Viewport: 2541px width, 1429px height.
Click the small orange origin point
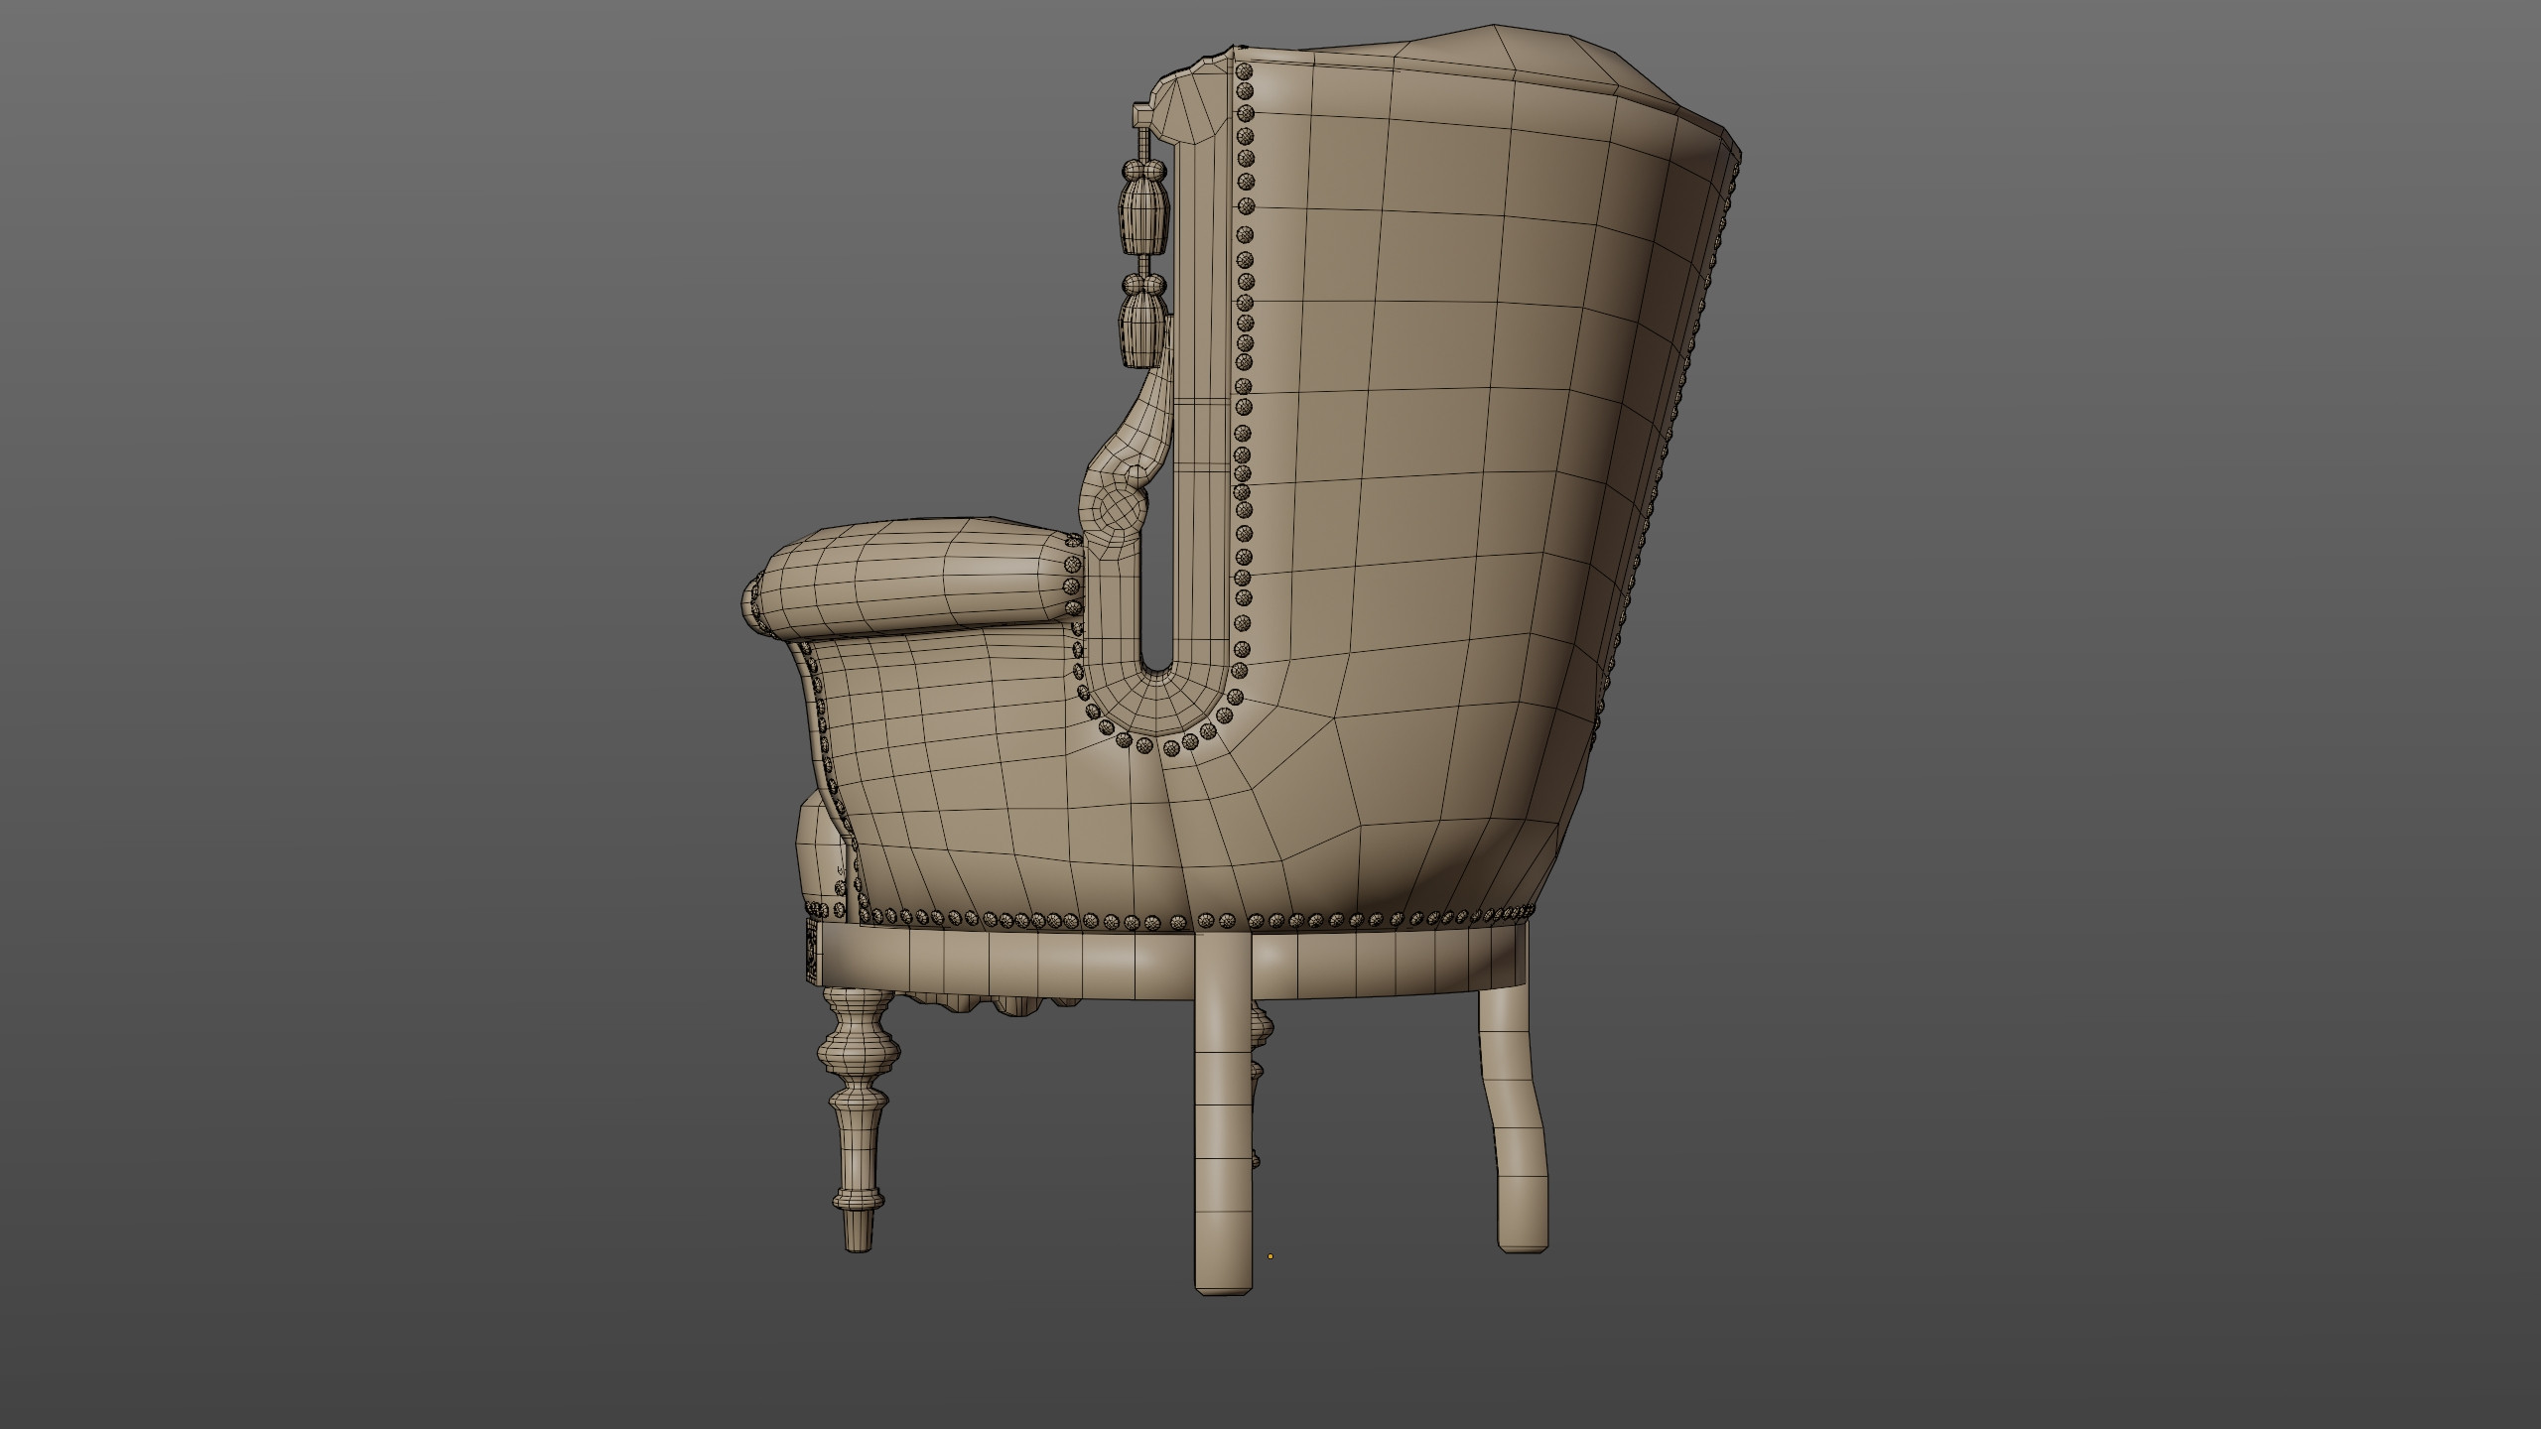[1270, 1256]
